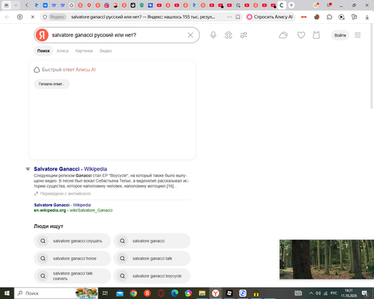The image size is (374, 299).
Task: Switch to the Поиск tab
Action: pyautogui.click(x=43, y=51)
